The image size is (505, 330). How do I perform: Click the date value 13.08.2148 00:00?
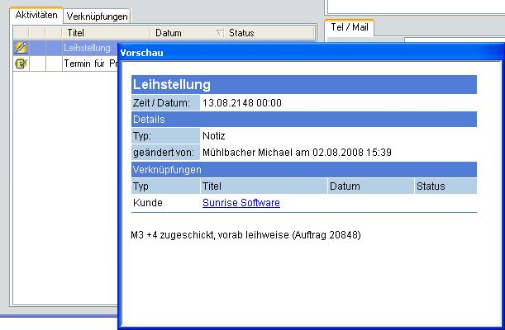click(x=242, y=103)
